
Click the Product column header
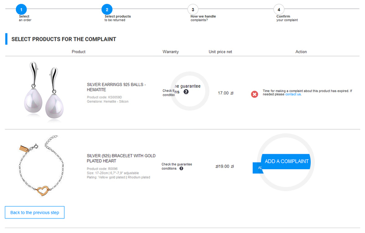click(78, 52)
